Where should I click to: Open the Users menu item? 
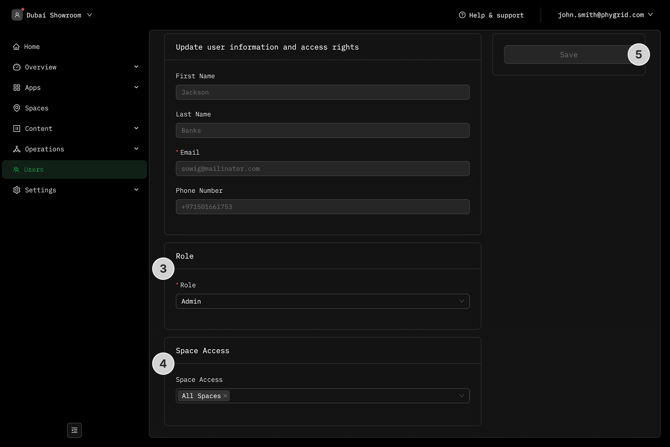34,169
